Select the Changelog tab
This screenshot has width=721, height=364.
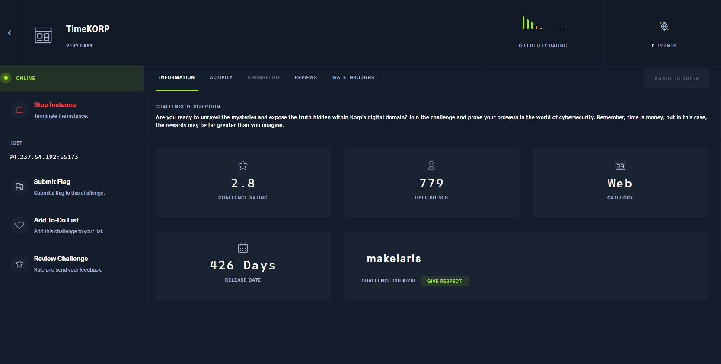pos(263,78)
